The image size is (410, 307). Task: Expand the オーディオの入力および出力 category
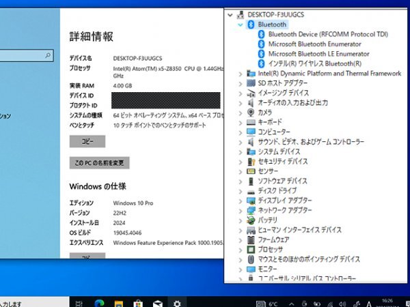pos(241,103)
